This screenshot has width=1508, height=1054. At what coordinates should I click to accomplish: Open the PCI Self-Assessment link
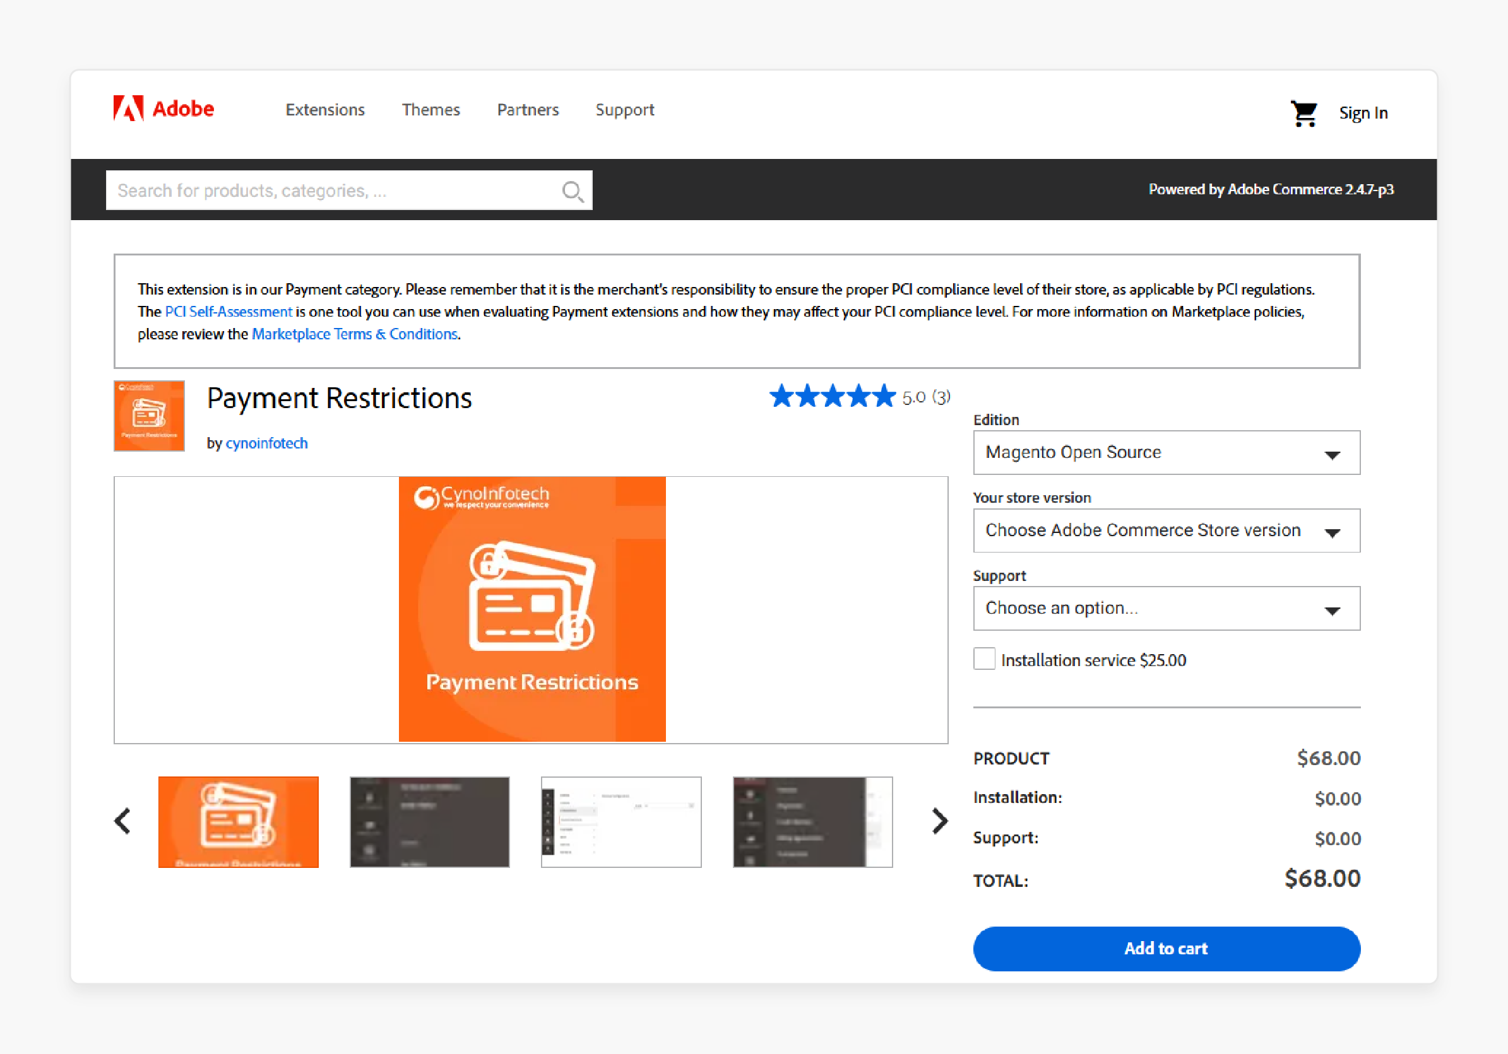228,312
